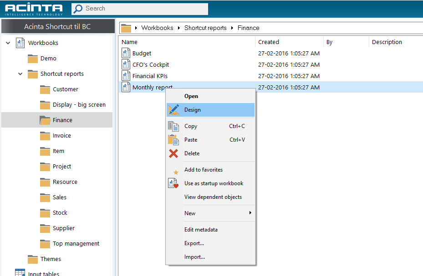Viewport: 423px width, 276px height.
Task: Select Top management in the tree
Action: [x=76, y=243]
